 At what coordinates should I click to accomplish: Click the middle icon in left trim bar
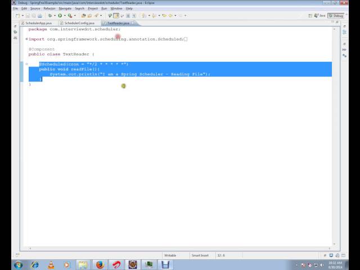pos(15,32)
